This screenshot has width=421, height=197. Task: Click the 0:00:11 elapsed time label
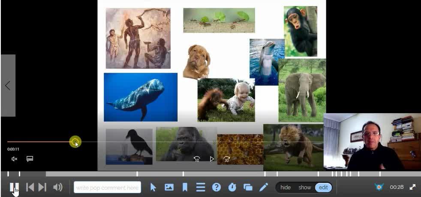pos(13,149)
